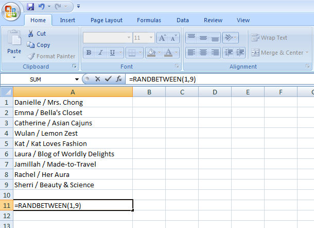Cut the selection with Cut button
The width and height of the screenshot is (314, 228).
point(37,34)
